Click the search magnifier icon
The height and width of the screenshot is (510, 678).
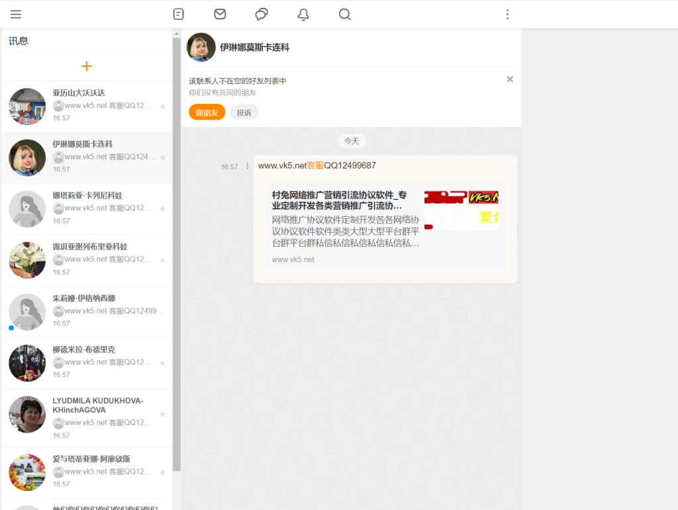pyautogui.click(x=344, y=14)
